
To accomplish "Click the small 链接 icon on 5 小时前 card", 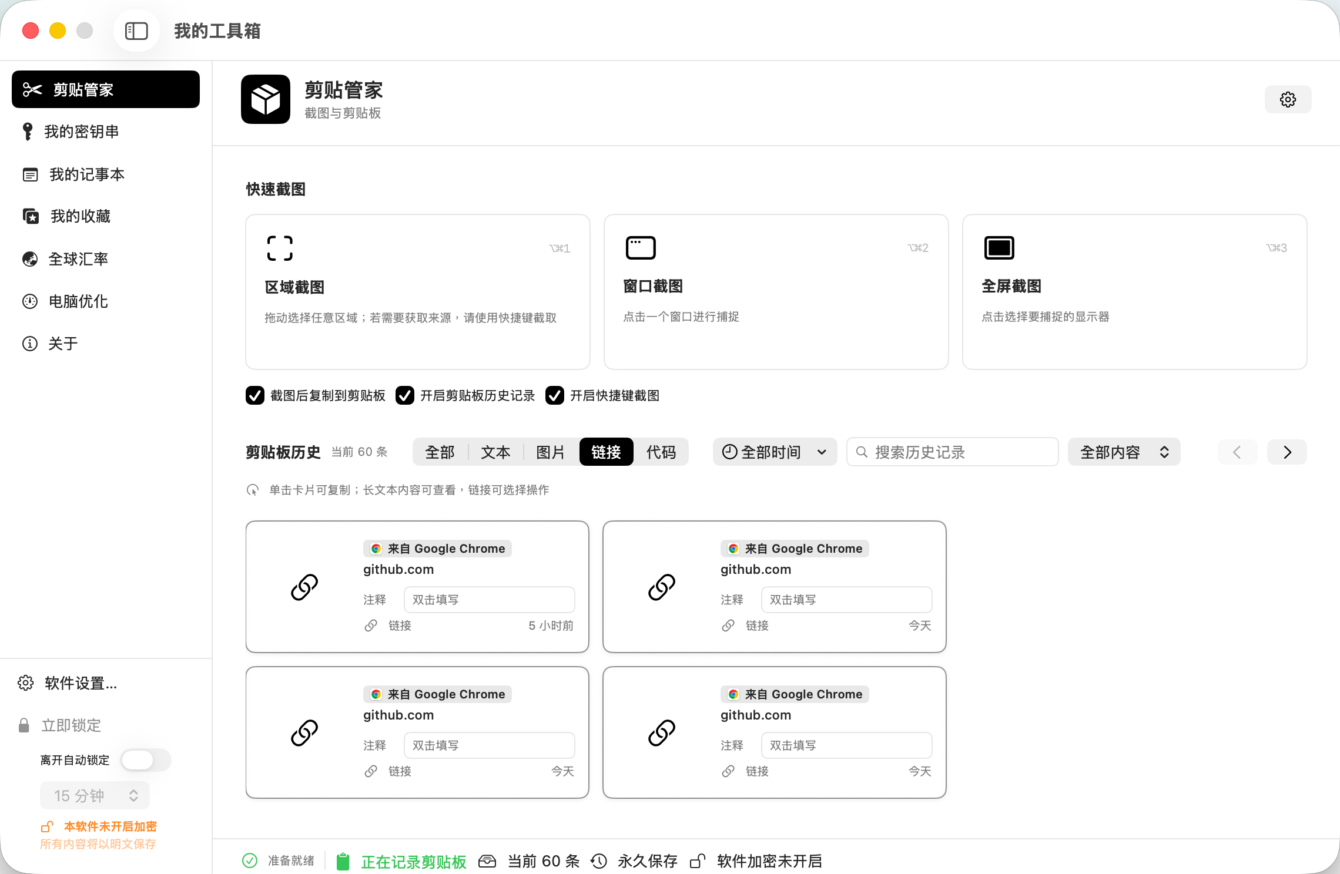I will tap(371, 626).
